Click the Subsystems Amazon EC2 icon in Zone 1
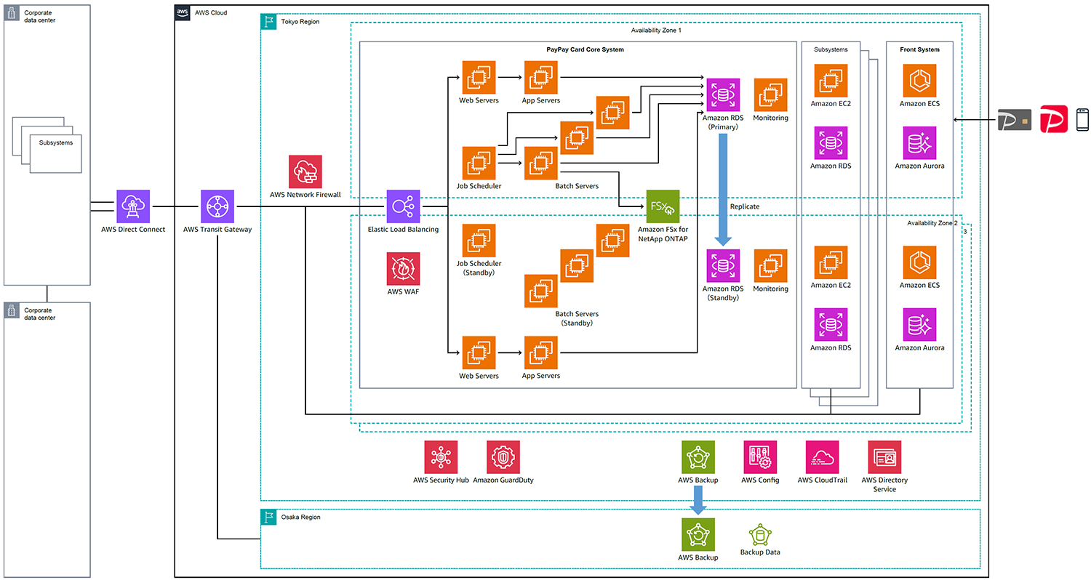Image resolution: width=1091 pixels, height=580 pixels. (x=831, y=81)
